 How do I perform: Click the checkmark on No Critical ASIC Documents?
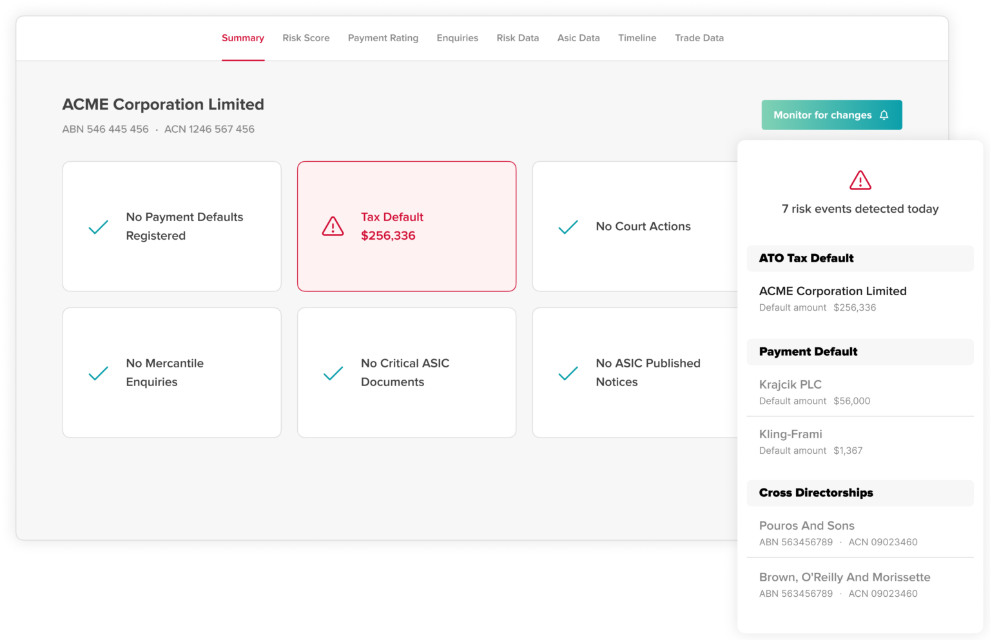(x=333, y=373)
